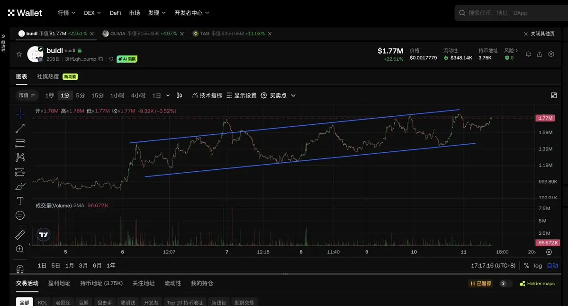Screen dimensions: 568x306
Task: Expand the 发现 navigation dropdown
Action: point(157,13)
